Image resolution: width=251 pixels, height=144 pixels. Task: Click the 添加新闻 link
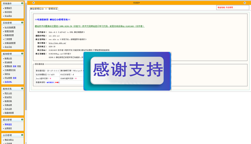coord(8,62)
